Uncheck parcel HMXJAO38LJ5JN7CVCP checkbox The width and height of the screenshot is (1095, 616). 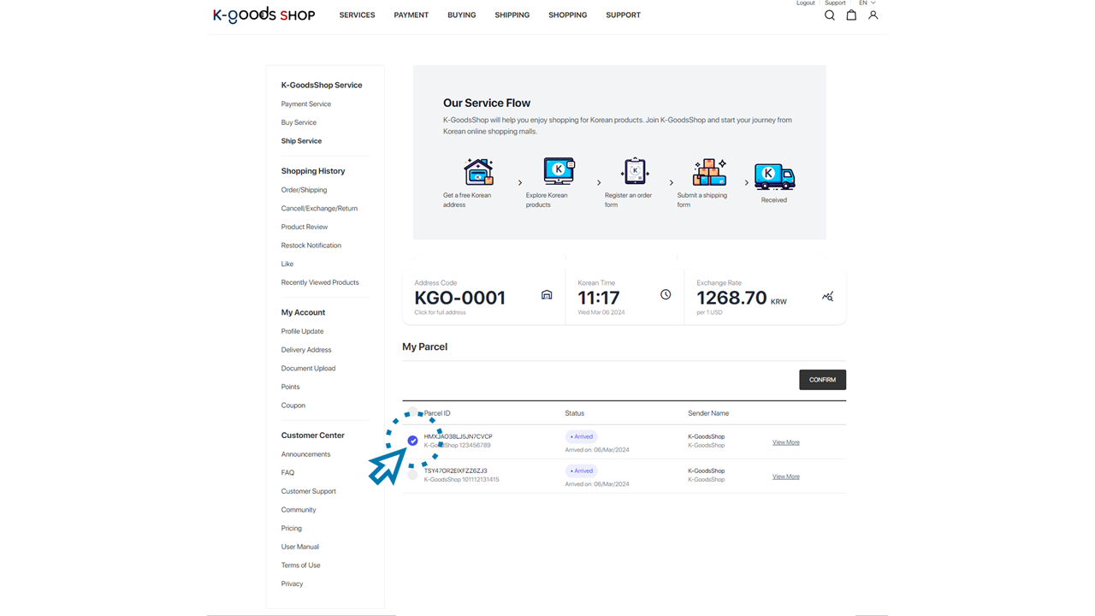coord(412,441)
